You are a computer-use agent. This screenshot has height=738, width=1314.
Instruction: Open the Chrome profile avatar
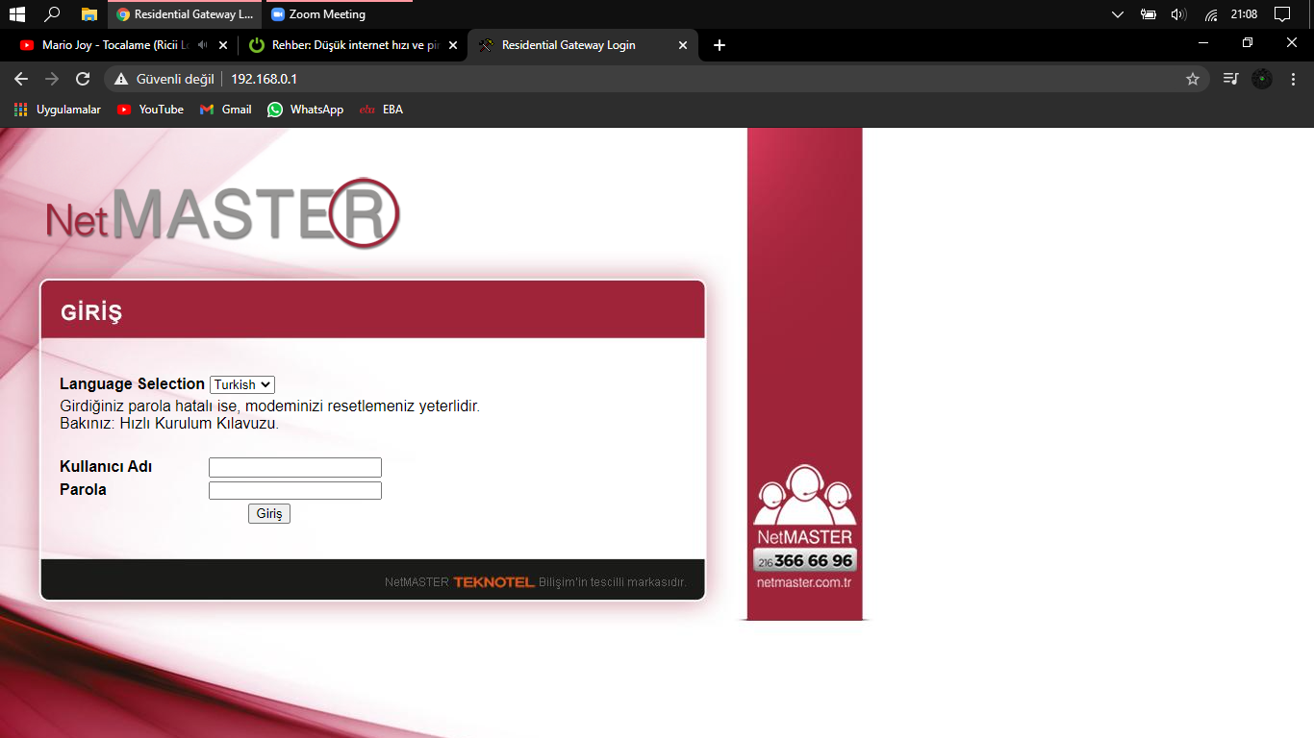click(x=1262, y=79)
